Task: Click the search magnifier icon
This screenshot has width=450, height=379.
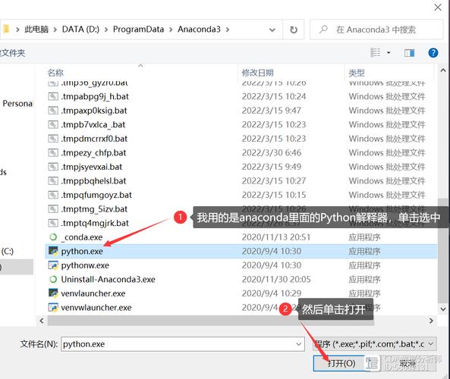Action: point(323,30)
